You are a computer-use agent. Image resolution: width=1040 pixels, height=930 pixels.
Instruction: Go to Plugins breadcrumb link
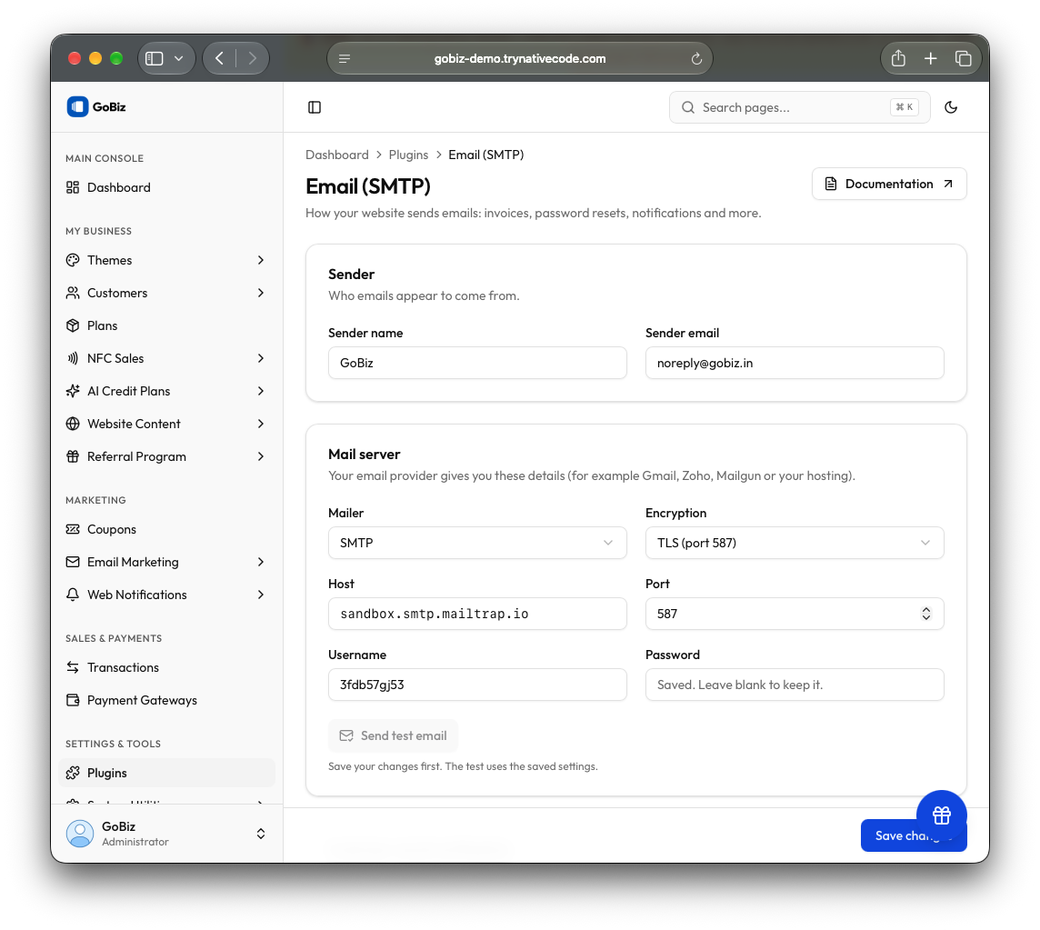click(408, 155)
